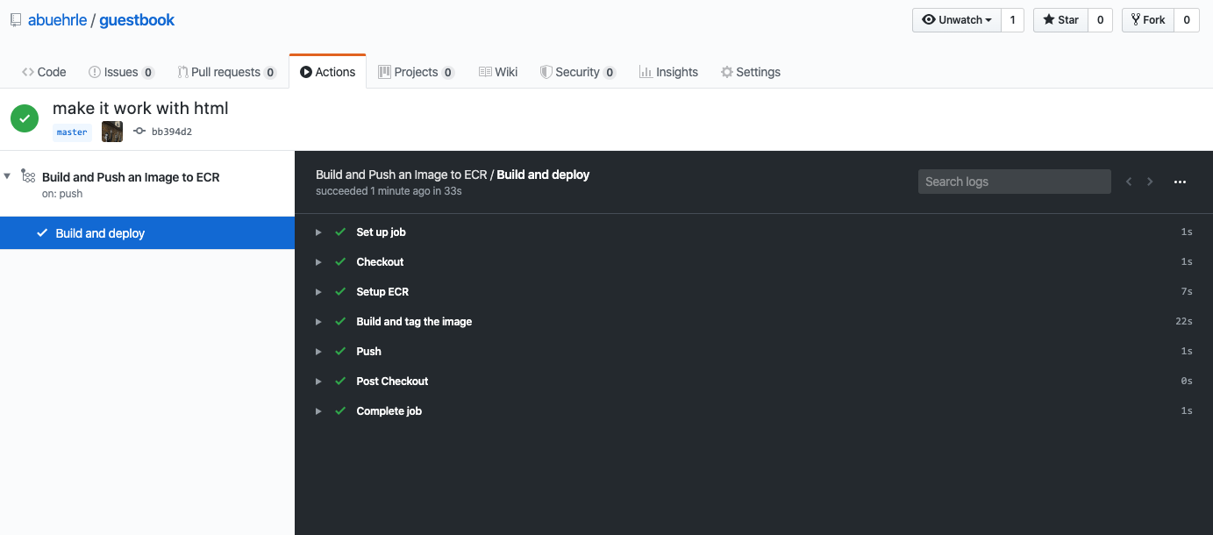The width and height of the screenshot is (1213, 535).
Task: Click the green check beside Post Checkout
Action: (x=340, y=382)
